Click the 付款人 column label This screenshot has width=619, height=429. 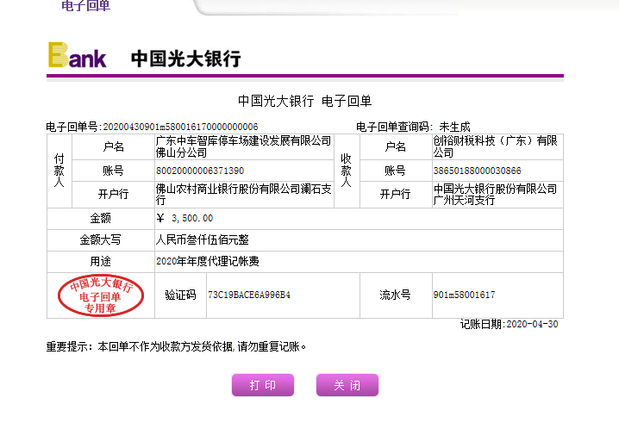59,171
